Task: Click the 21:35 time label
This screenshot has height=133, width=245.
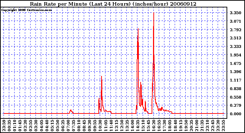Action: [x=202, y=126]
